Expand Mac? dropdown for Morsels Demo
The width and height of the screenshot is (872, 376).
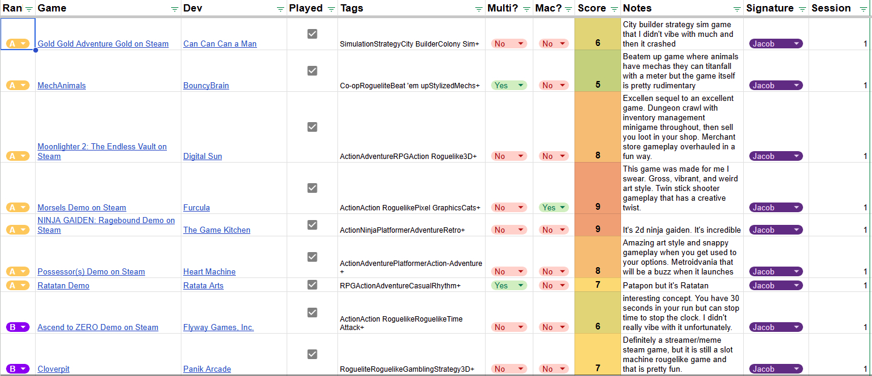[564, 207]
